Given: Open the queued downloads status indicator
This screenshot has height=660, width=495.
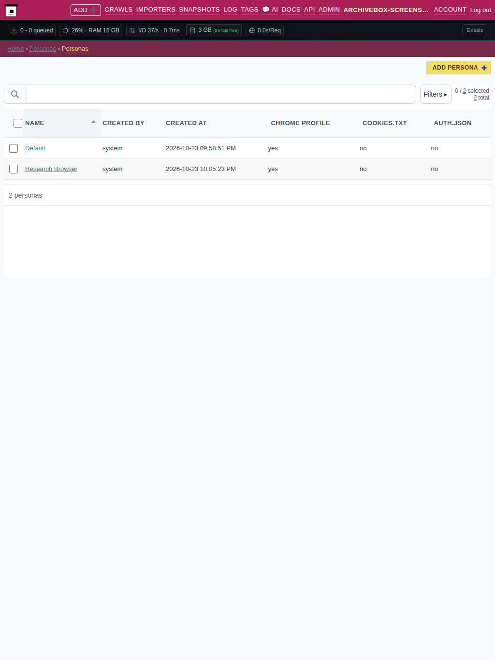Looking at the screenshot, I should tap(32, 30).
